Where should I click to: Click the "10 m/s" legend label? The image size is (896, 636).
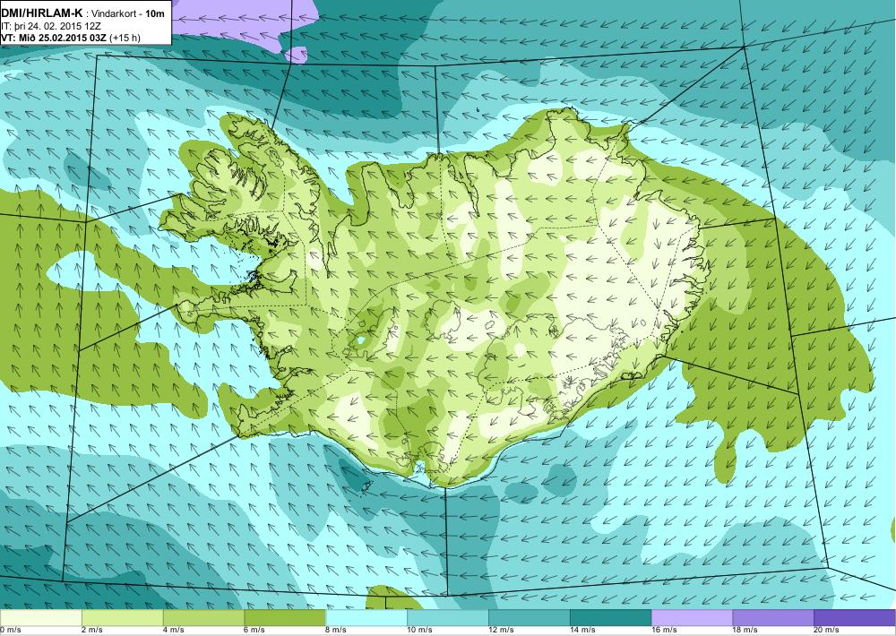click(420, 631)
